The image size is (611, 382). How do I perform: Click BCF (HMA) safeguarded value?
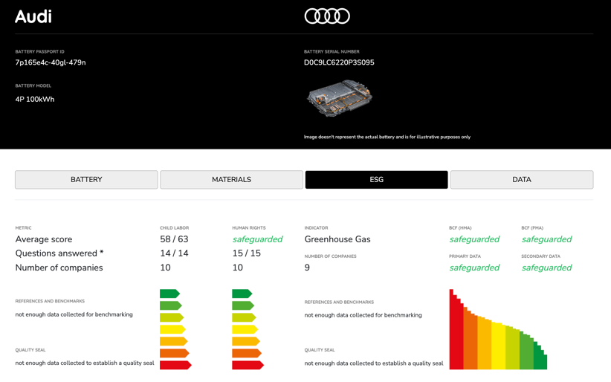coord(474,239)
